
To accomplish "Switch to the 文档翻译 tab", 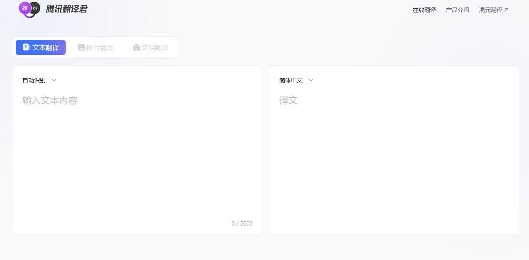I will (150, 47).
